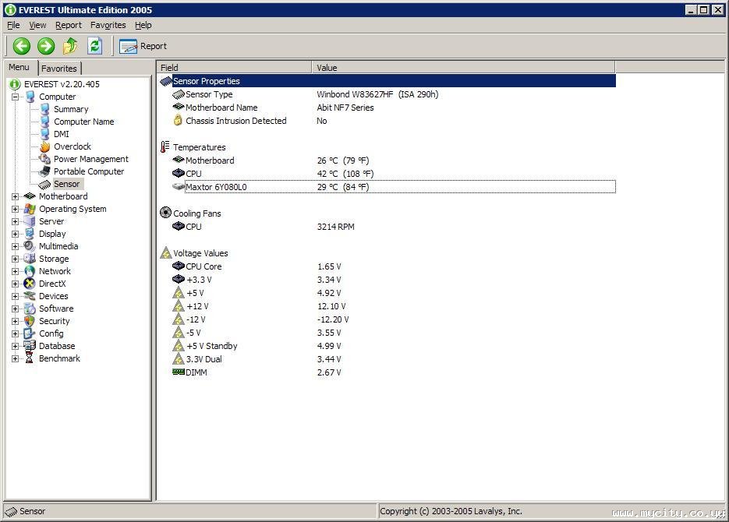729x522 pixels.
Task: Select the CPU Core voltage row
Action: click(203, 266)
